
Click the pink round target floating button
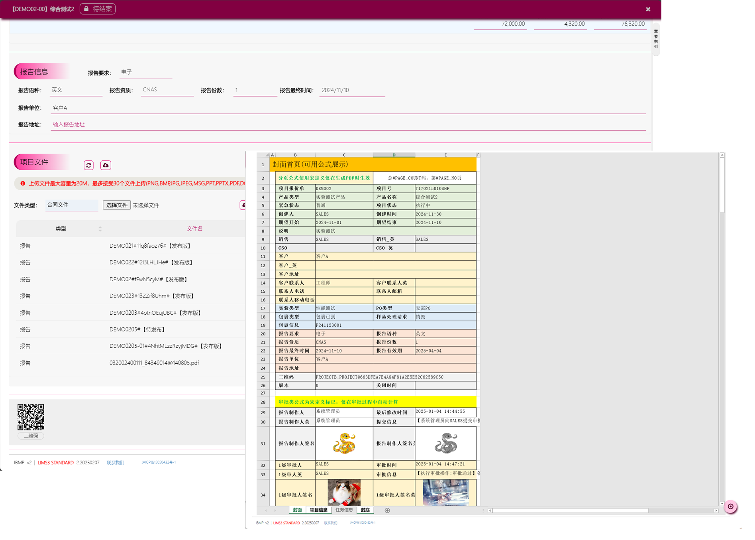coord(730,506)
